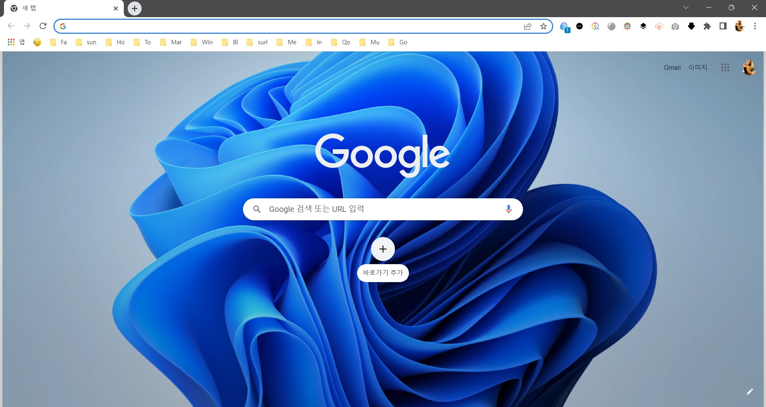Click the forward navigation arrow
Viewport: 766px width, 407px height.
(x=27, y=26)
